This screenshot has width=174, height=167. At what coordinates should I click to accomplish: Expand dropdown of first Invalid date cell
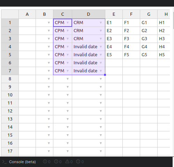[x=101, y=47]
